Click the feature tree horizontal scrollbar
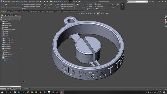Screen dimensions: 167x94 (x=10, y=86)
